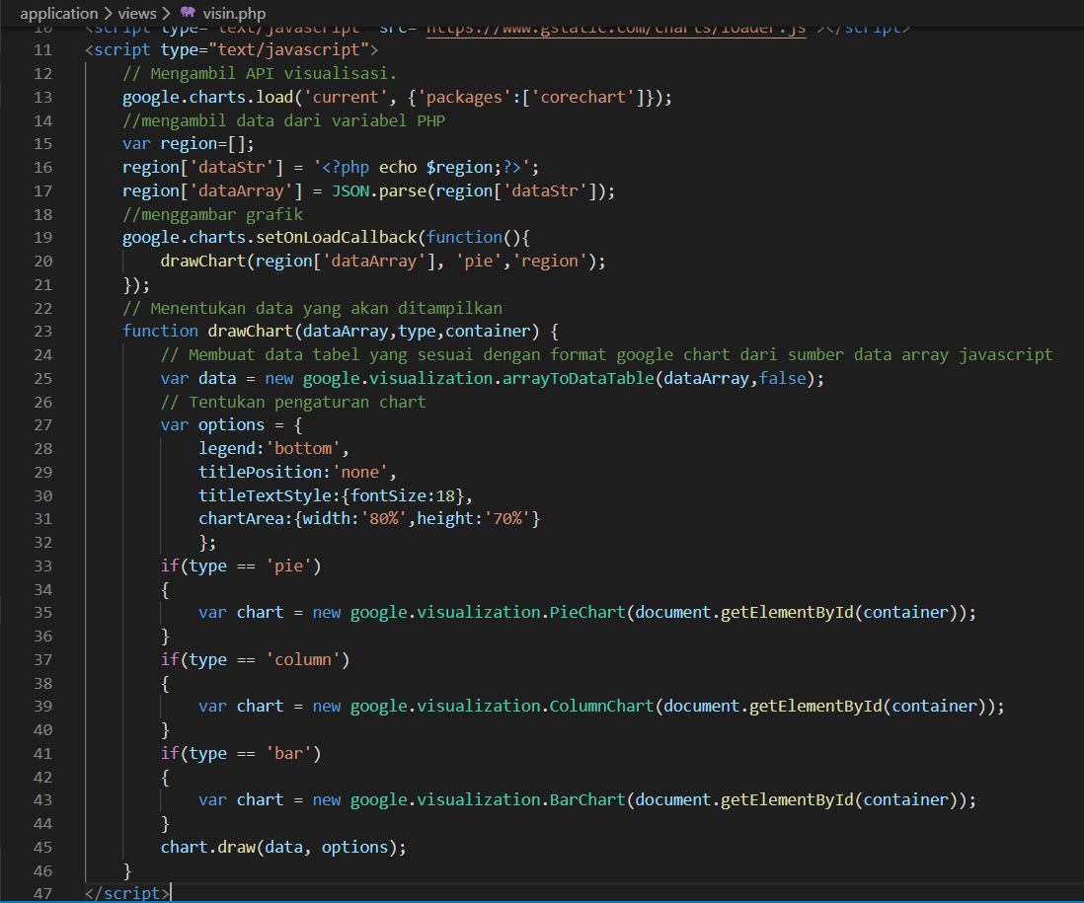
Task: Click '$region' in the PHP echo line
Action: (459, 167)
